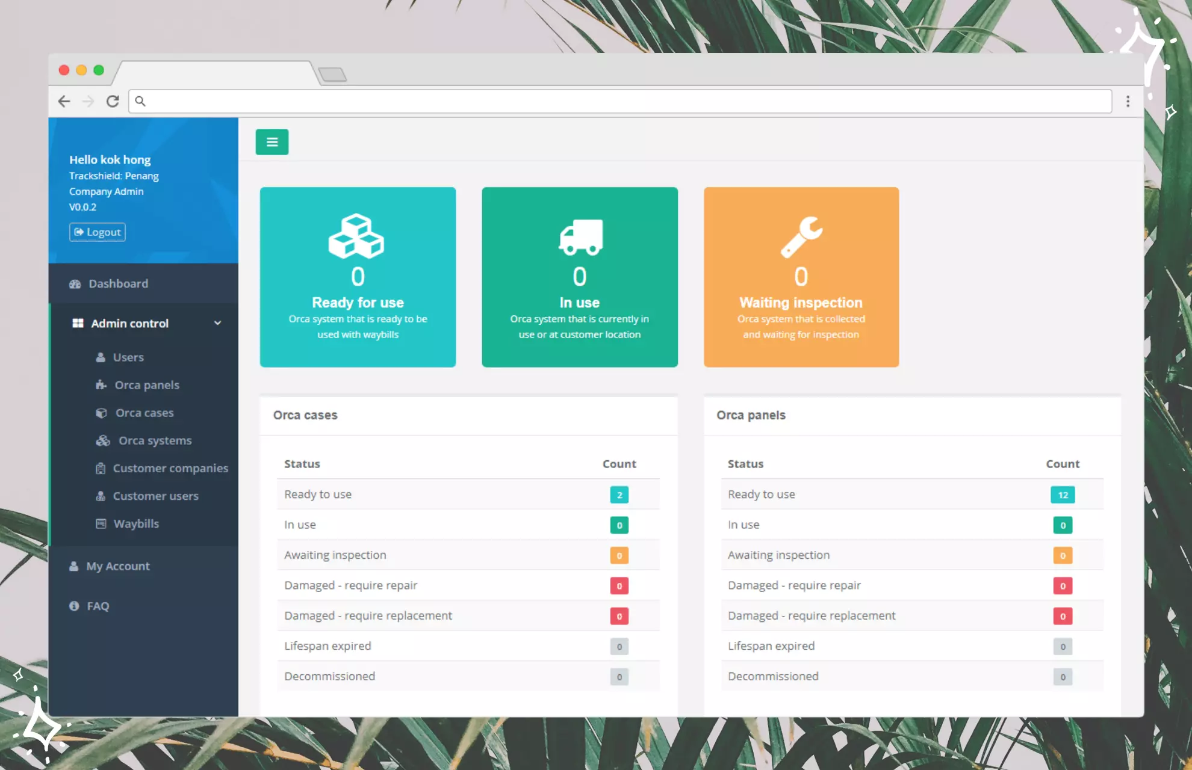Select the Orca panels sidebar icon
Screen dimensions: 1192x770
[101, 385]
